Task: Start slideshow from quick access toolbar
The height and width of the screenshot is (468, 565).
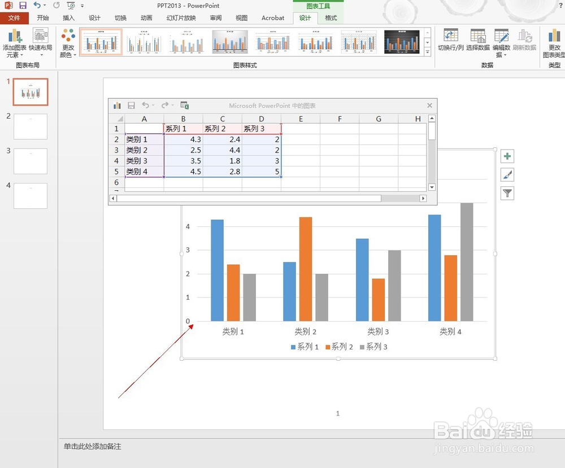Action: pos(71,6)
